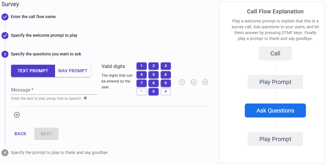
Task: Toggle the star key on the keypad
Action: [141, 92]
